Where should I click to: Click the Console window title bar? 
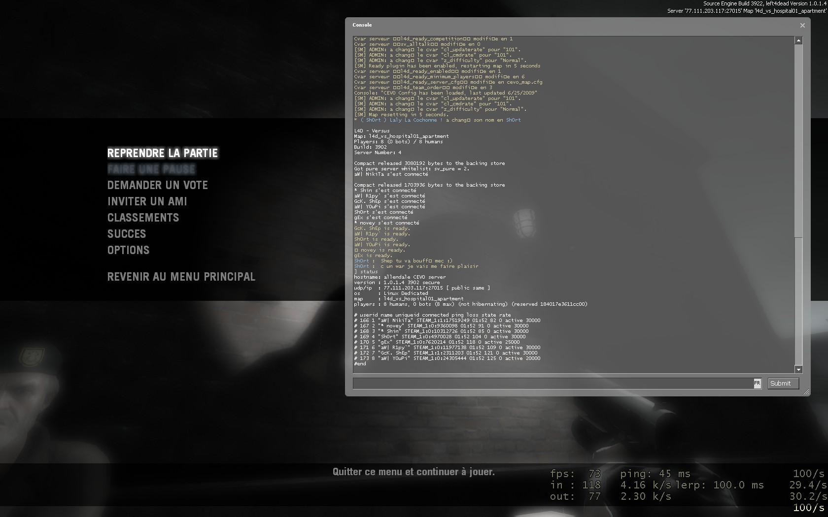point(542,25)
